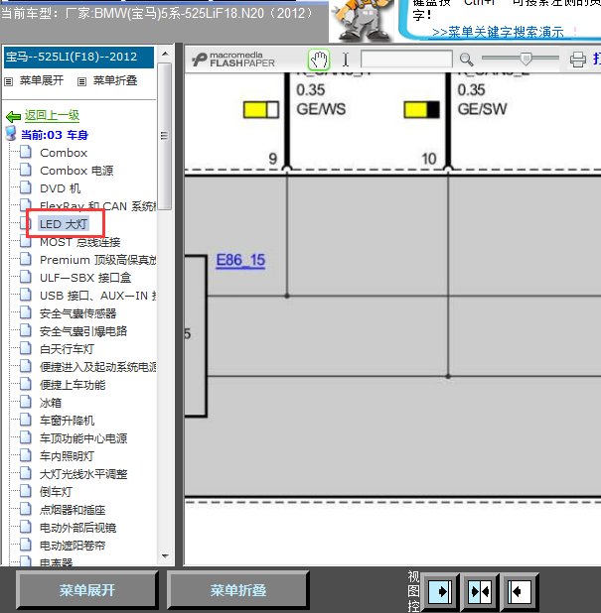Open the 安全气囊传感器 tree item
Viewport: 601px width, 613px height.
77,313
